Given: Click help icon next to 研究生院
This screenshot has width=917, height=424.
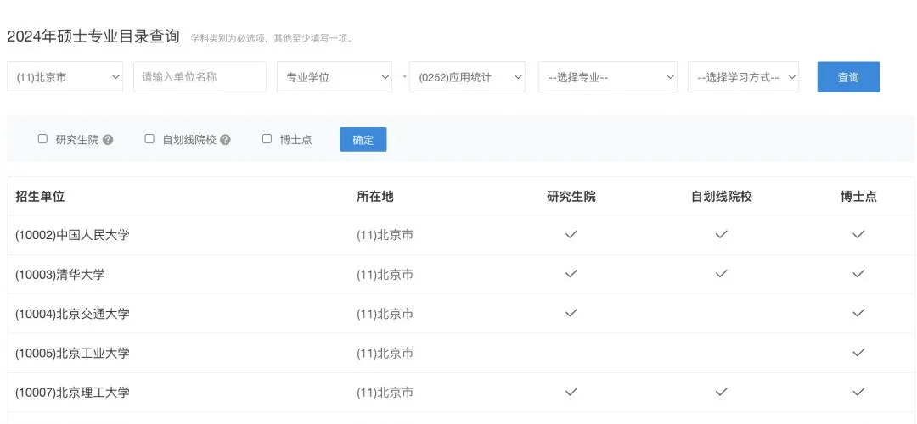Looking at the screenshot, I should [x=108, y=140].
